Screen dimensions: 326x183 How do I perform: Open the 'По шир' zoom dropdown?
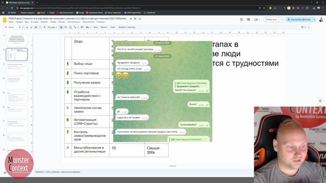pyautogui.click(x=52, y=27)
